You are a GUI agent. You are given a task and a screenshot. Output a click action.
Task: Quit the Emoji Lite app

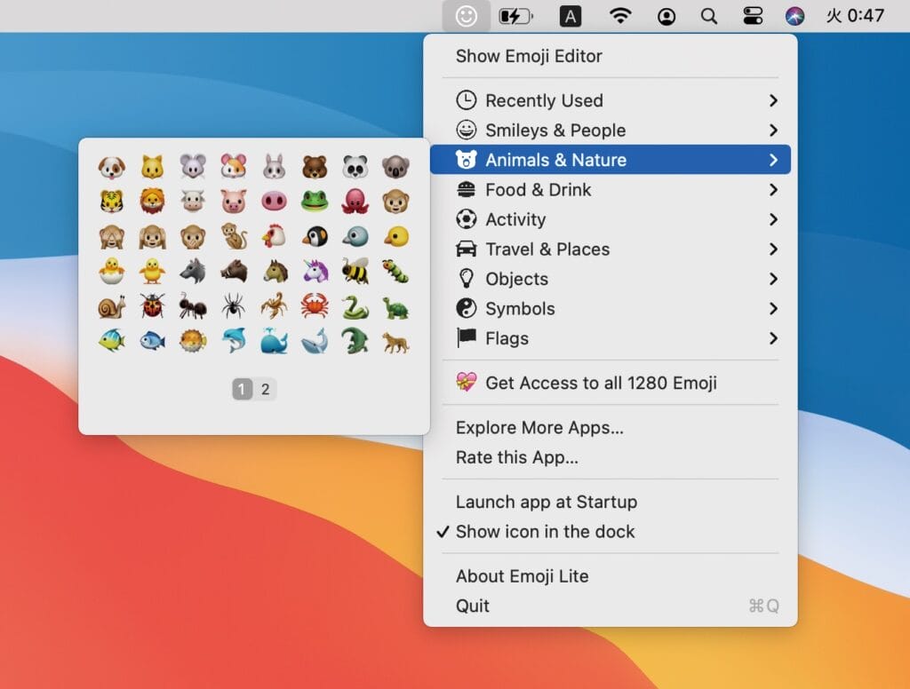(473, 606)
